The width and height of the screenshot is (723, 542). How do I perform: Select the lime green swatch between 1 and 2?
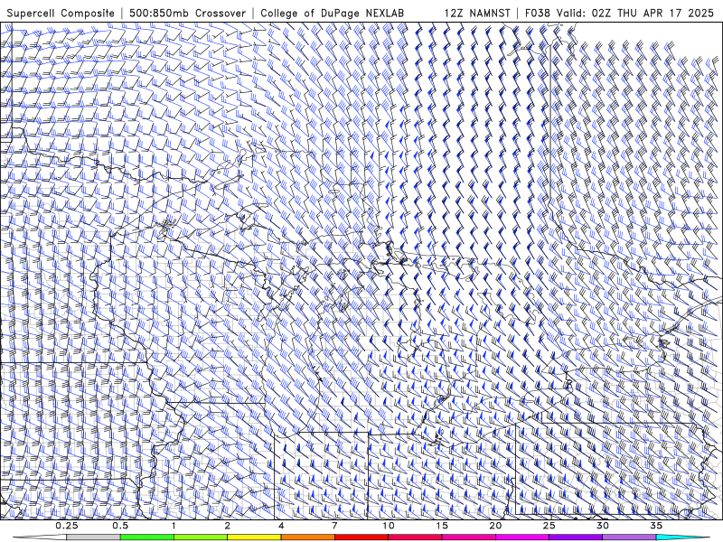click(201, 537)
